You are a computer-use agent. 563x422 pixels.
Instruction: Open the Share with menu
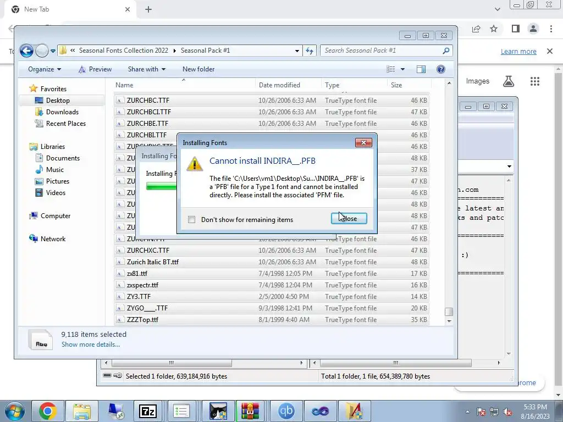click(146, 69)
